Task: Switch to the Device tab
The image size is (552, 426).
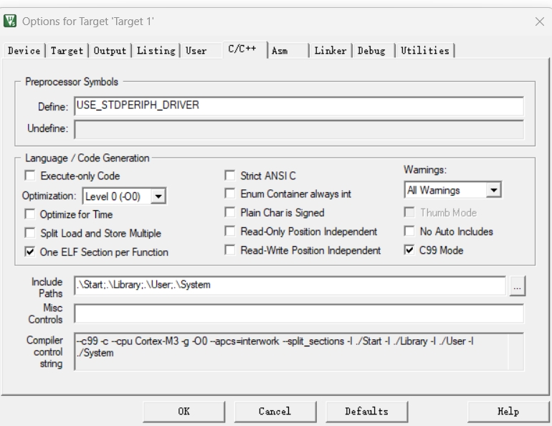Action: tap(24, 51)
